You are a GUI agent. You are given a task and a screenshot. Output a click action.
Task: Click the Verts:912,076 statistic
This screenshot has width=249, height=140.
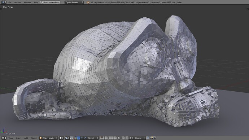(x=103, y=3)
